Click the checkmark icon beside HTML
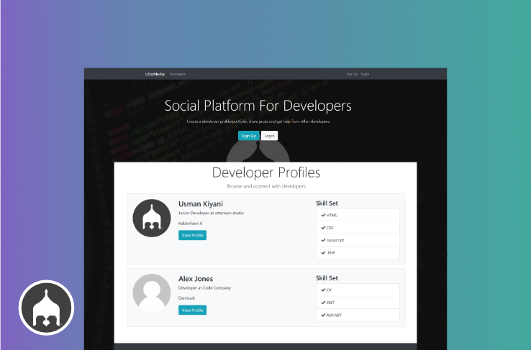Viewport: 531px width, 350px height. click(x=323, y=215)
